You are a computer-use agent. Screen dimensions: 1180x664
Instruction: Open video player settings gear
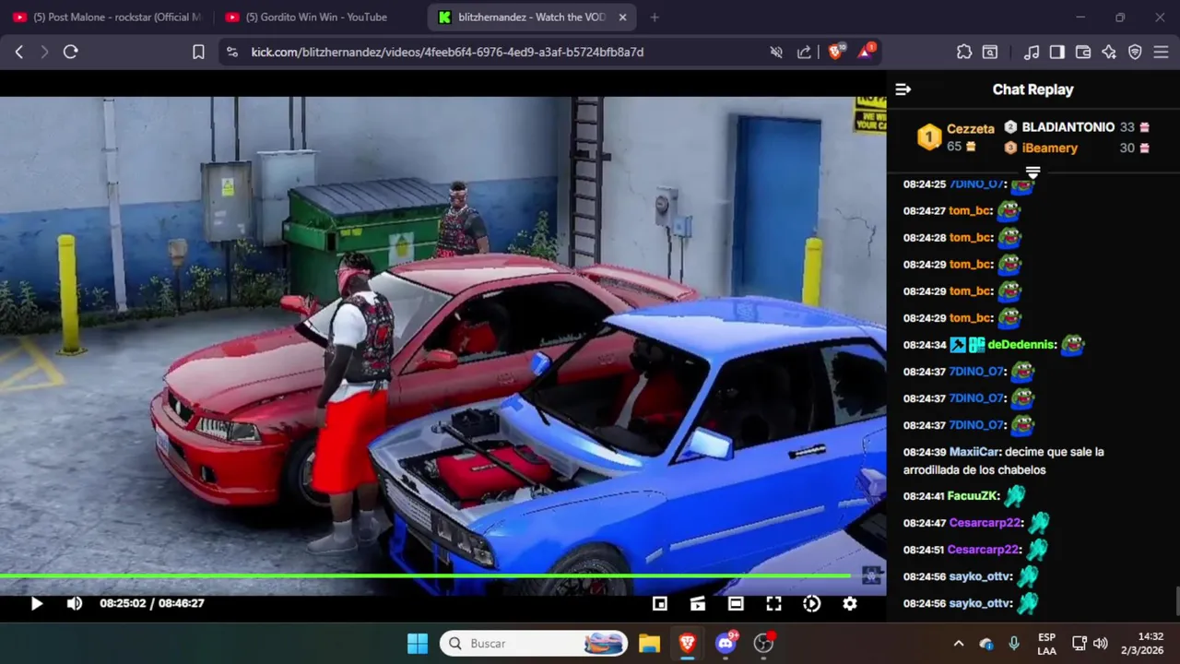click(x=850, y=604)
